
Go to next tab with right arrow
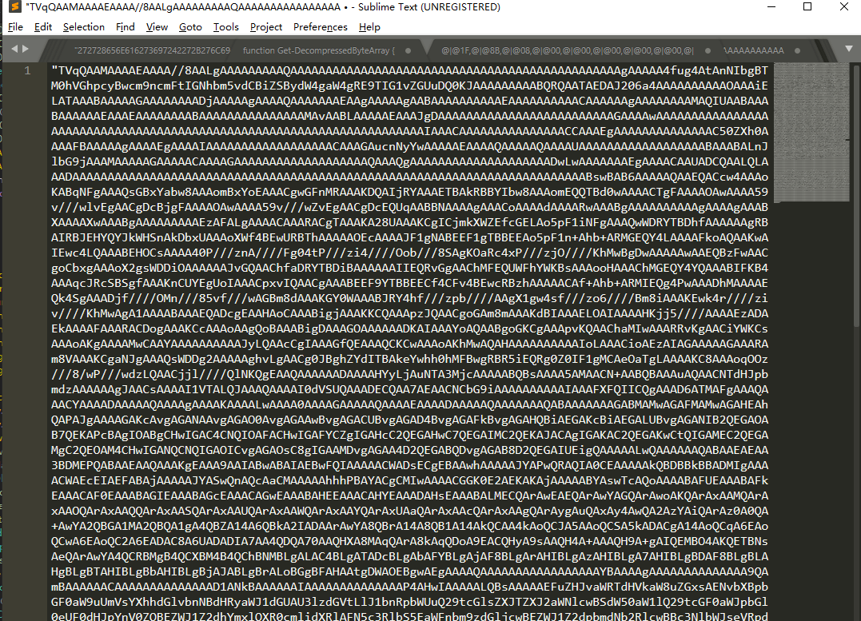click(26, 49)
